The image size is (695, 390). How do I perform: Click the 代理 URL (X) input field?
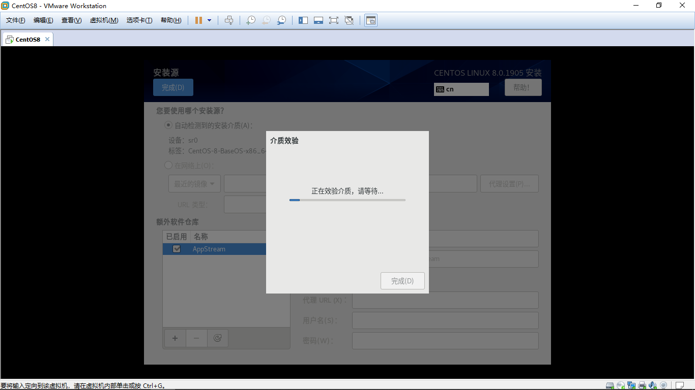point(445,300)
